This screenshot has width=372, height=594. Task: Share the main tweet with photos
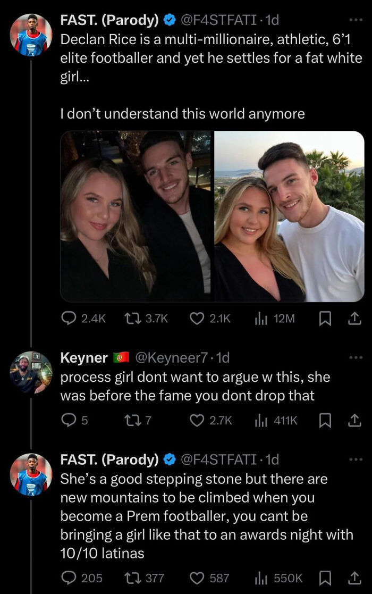point(354,318)
